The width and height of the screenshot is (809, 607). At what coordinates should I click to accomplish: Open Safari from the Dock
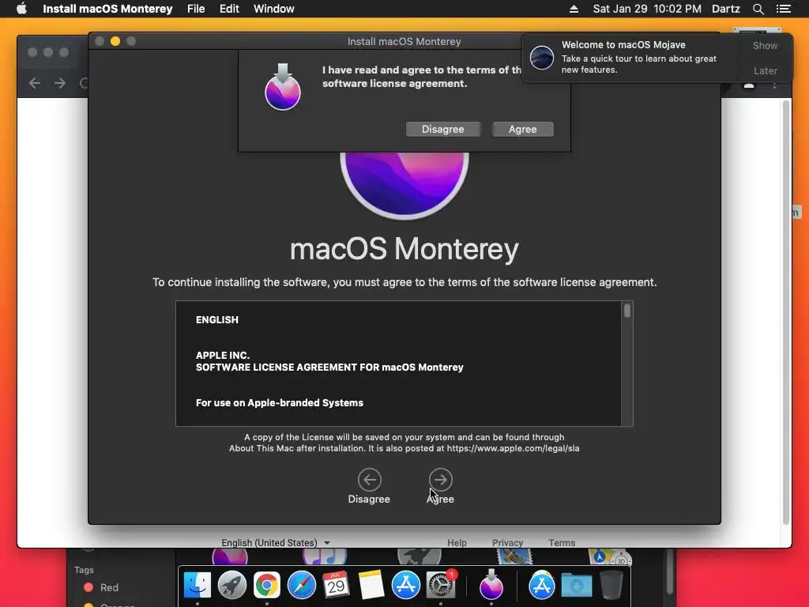coord(301,586)
